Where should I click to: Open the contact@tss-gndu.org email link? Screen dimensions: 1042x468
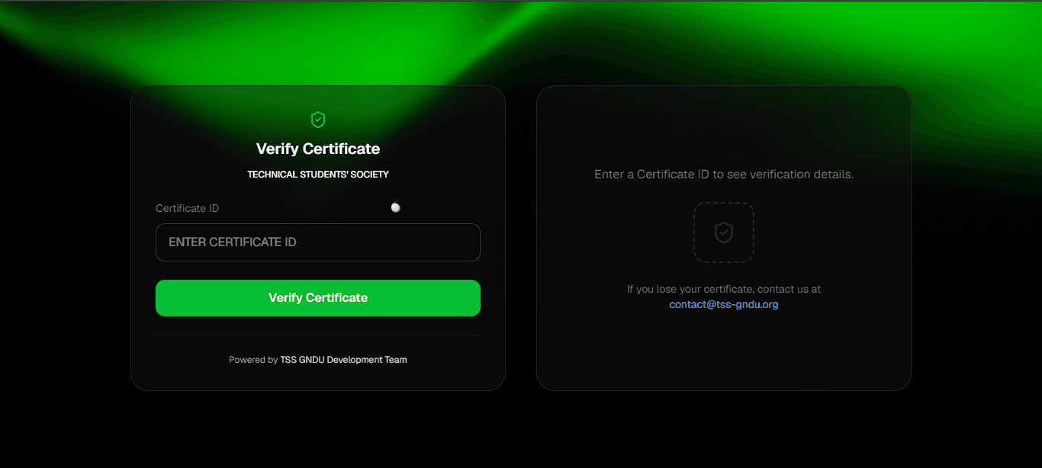click(724, 304)
